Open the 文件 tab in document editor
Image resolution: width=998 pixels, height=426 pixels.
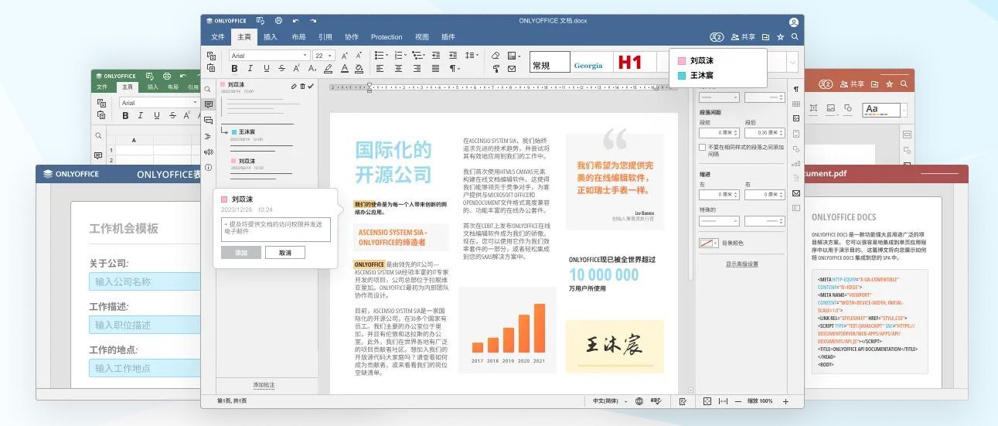click(x=218, y=37)
